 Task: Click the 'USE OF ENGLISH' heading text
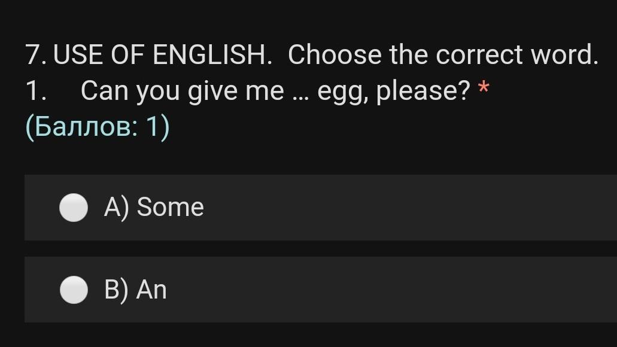[x=160, y=55]
